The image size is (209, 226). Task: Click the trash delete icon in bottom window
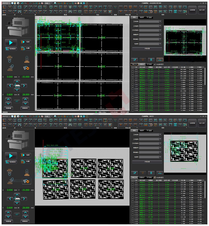[x=151, y=173]
